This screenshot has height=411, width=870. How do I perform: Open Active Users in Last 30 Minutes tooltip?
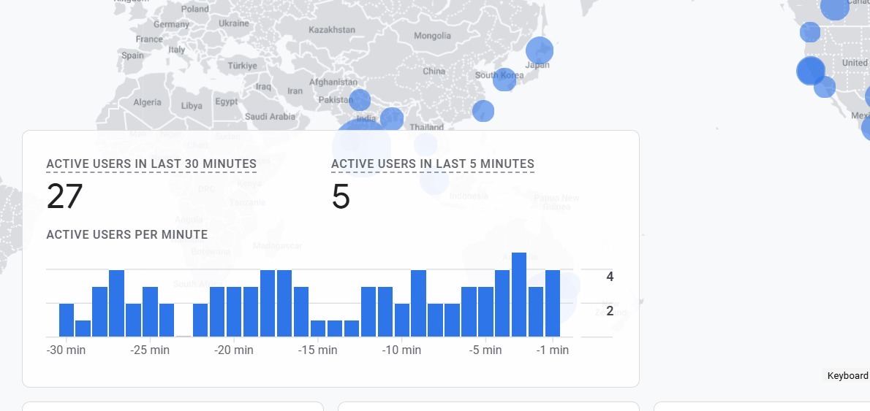tap(151, 164)
